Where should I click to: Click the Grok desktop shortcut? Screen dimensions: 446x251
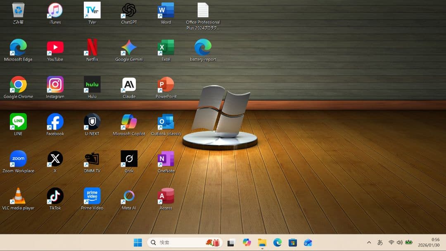pyautogui.click(x=129, y=159)
